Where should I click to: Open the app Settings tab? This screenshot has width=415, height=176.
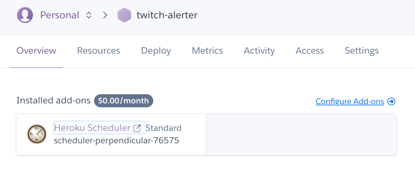[362, 51]
